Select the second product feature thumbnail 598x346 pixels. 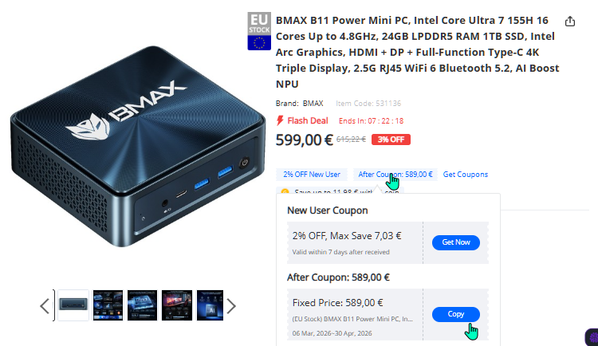coord(108,305)
